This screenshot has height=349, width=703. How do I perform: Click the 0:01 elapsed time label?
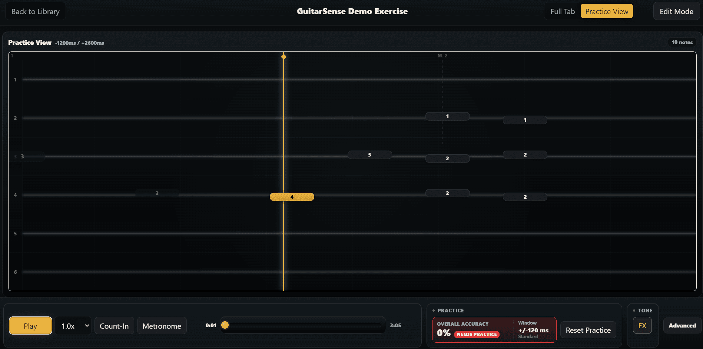click(x=211, y=325)
